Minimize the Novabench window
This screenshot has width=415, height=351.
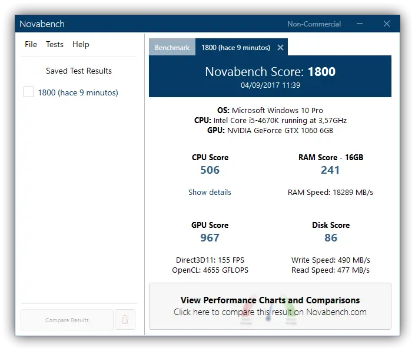tap(360, 24)
